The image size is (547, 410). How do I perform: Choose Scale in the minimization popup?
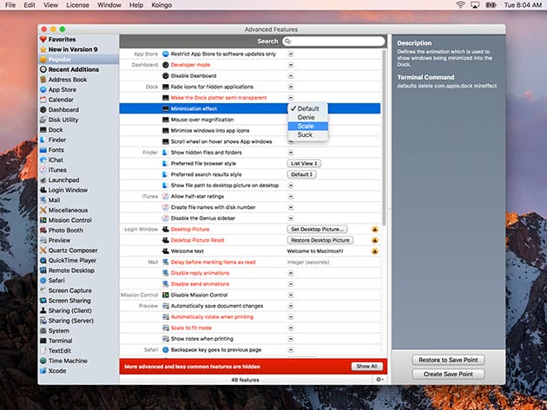[306, 126]
